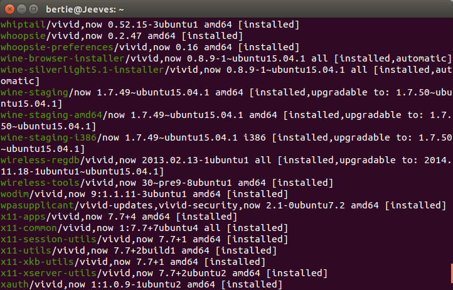453x290 pixels.
Task: Click the i386 architecture label
Action: pos(255,137)
